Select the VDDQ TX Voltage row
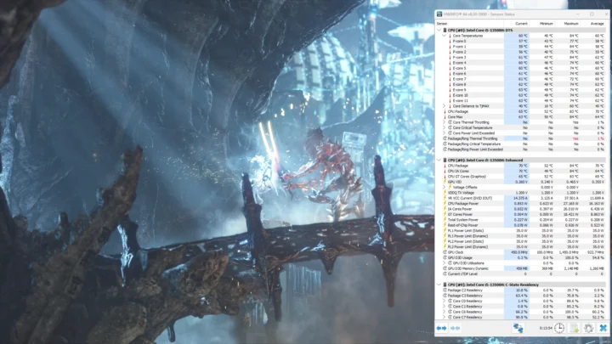The height and width of the screenshot is (344, 612). click(521, 193)
